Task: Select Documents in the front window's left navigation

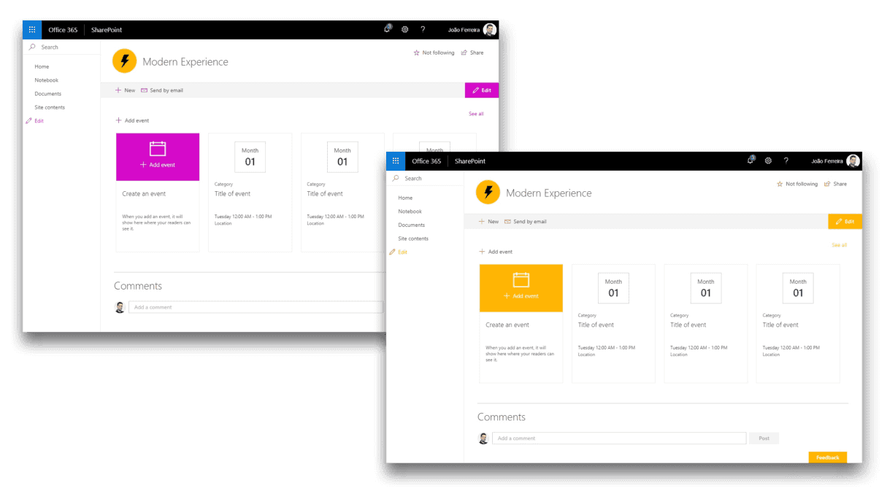Action: pyautogui.click(x=411, y=225)
